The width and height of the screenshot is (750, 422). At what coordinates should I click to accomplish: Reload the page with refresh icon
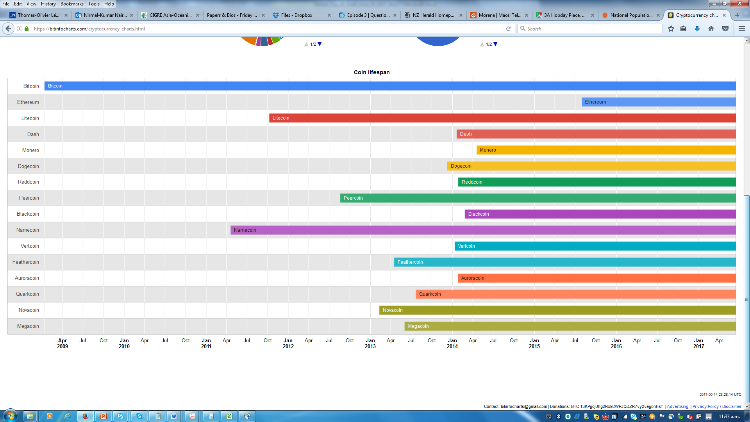[x=508, y=29]
